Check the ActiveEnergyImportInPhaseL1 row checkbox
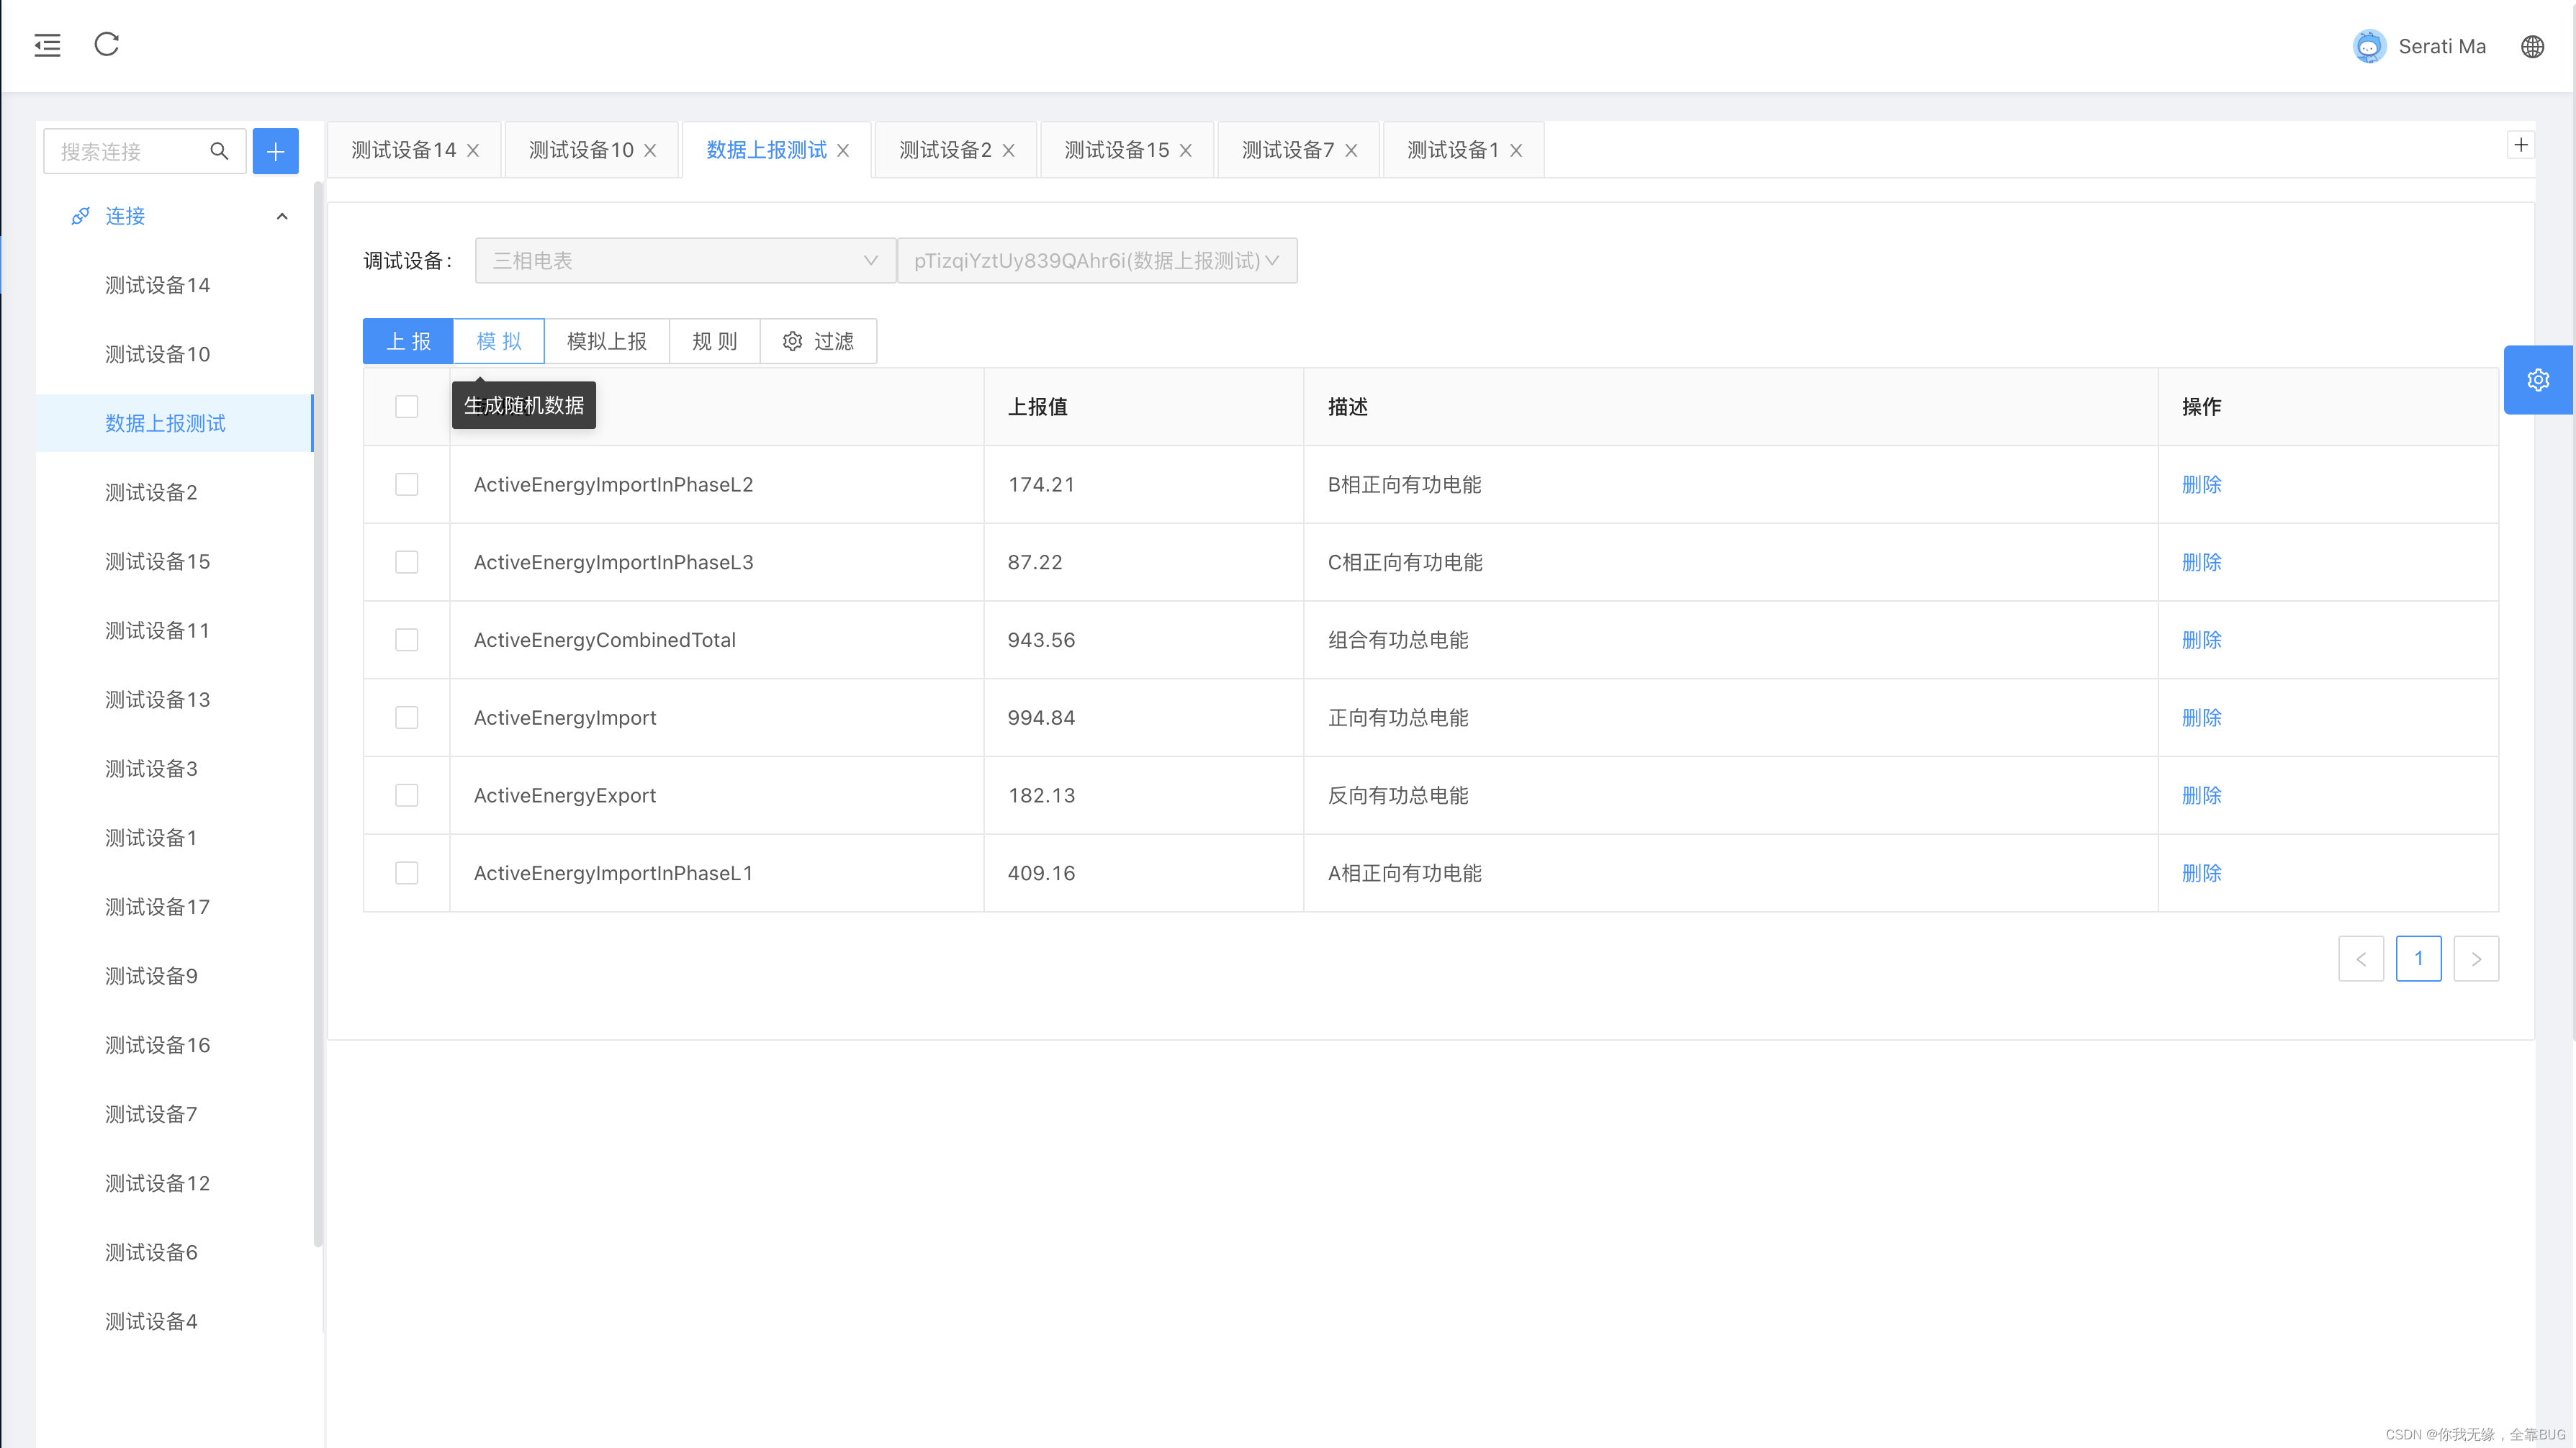2576x1448 pixels. tap(406, 874)
